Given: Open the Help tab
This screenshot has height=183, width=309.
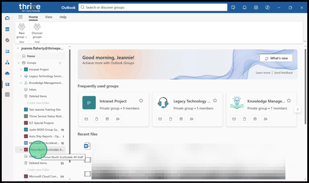Looking at the screenshot, I should (x=63, y=17).
